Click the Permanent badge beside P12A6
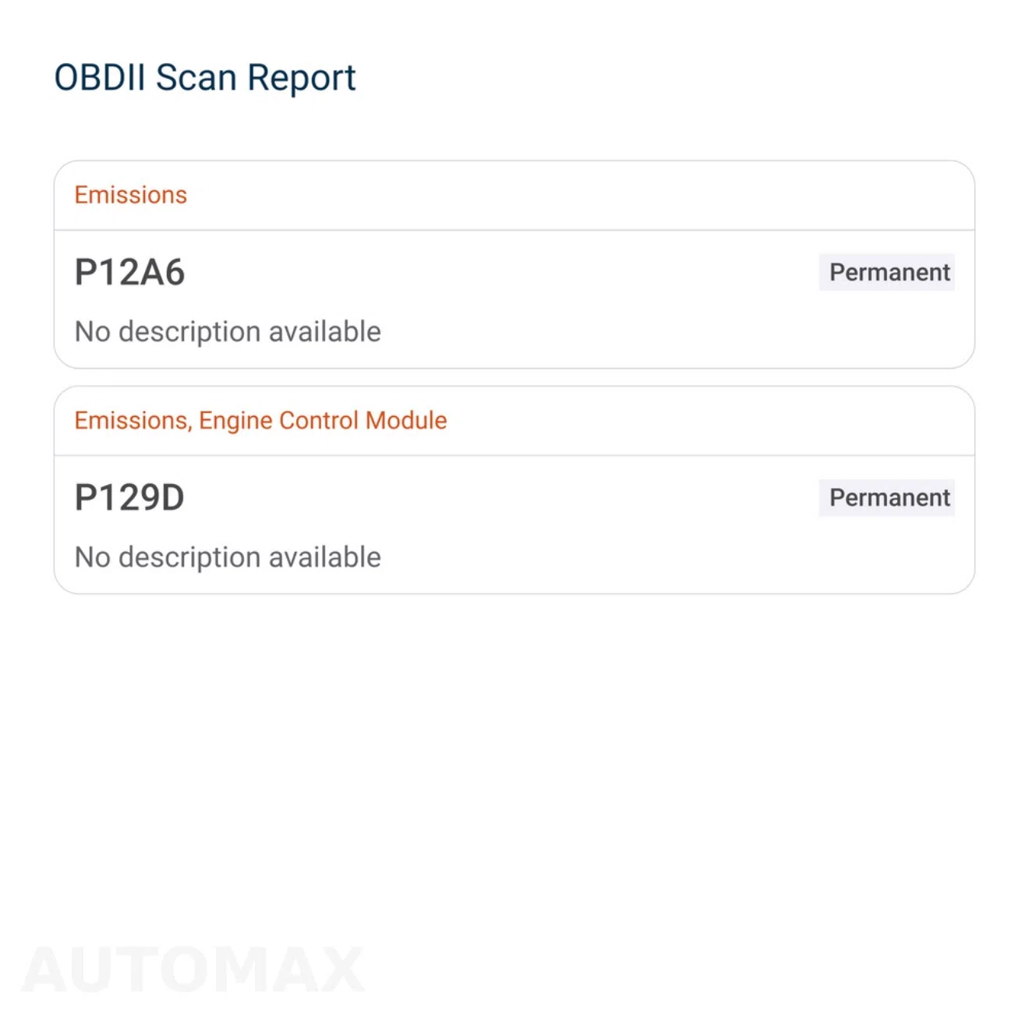Screen dimensions: 1029x1011 point(887,272)
